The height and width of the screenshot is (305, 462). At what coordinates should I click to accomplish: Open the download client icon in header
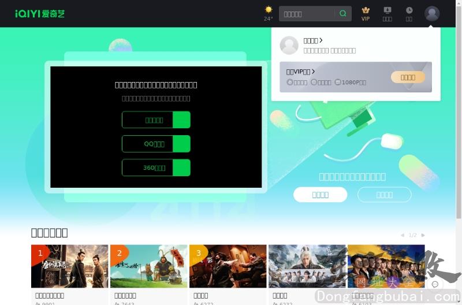(x=387, y=10)
